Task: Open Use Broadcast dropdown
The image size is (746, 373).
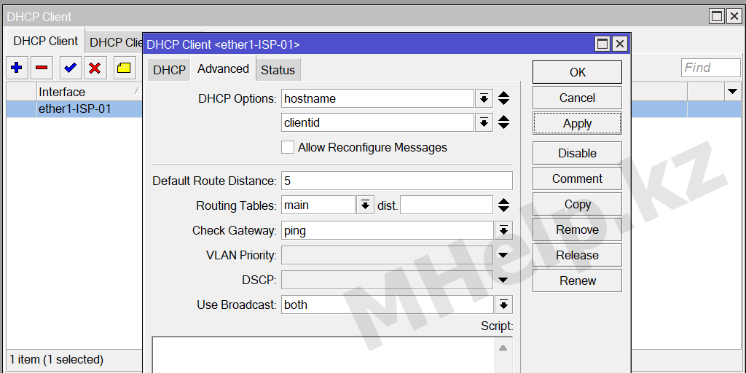Action: coord(503,305)
